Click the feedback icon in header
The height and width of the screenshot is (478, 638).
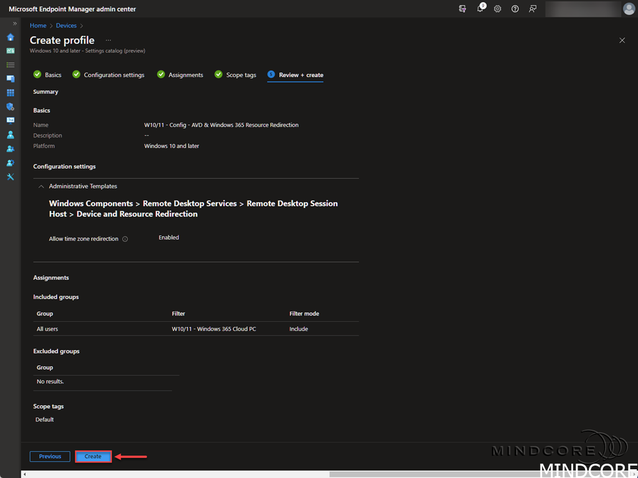coord(533,9)
